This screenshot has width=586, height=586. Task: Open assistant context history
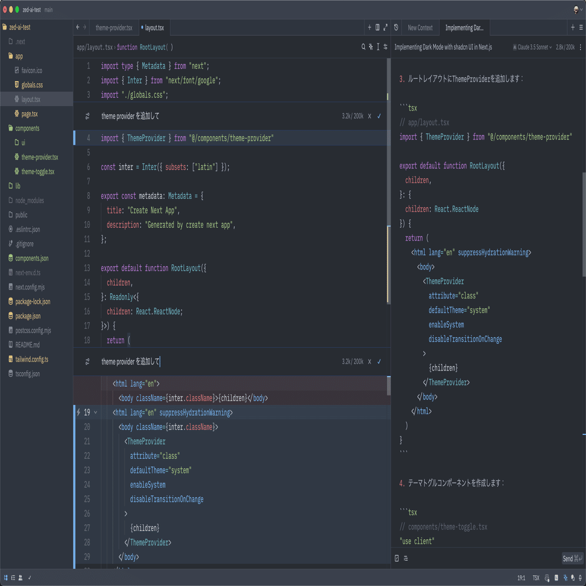tap(396, 27)
